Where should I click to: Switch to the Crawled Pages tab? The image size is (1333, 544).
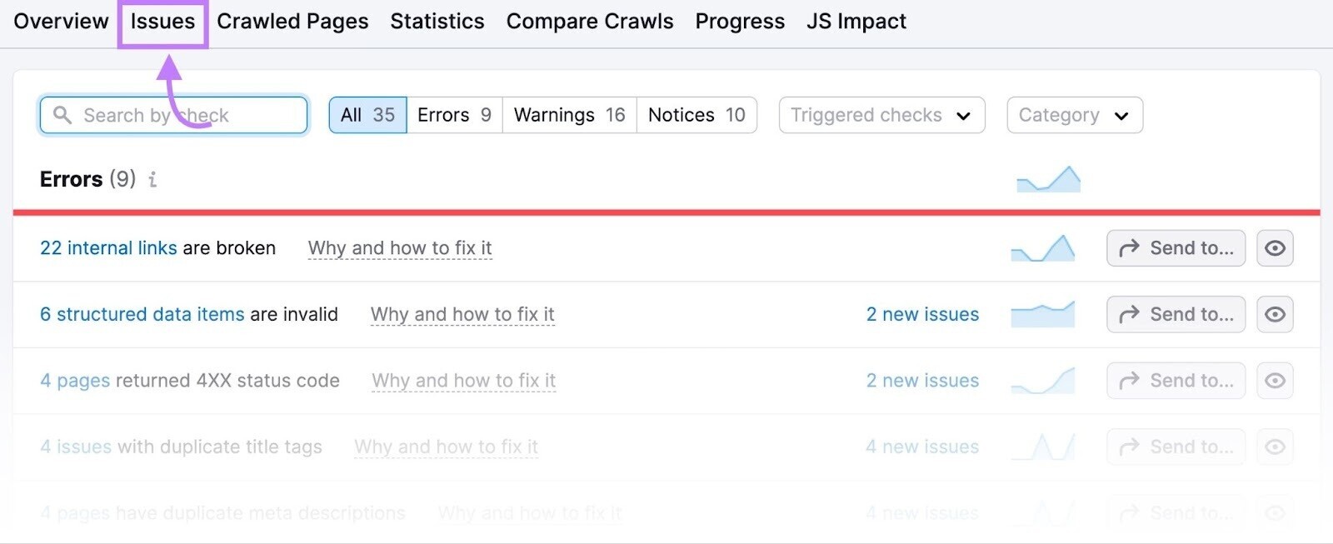pyautogui.click(x=292, y=21)
